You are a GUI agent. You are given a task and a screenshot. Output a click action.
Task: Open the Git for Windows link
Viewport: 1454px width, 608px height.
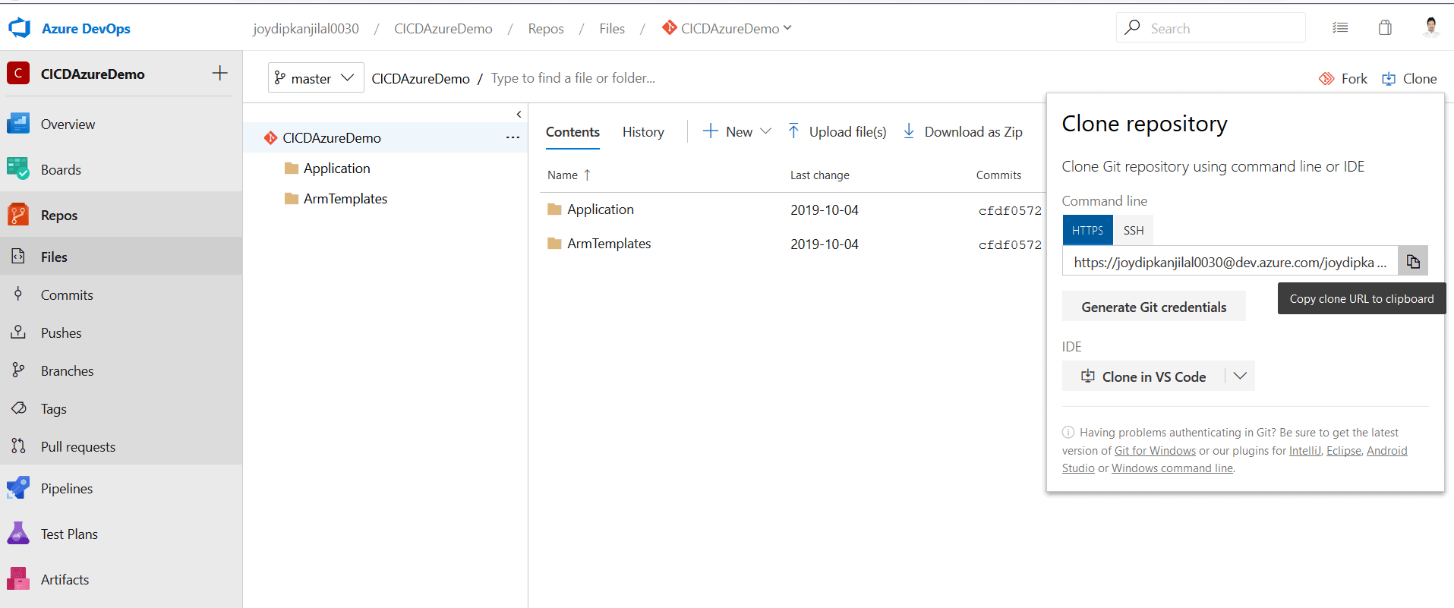click(1155, 450)
